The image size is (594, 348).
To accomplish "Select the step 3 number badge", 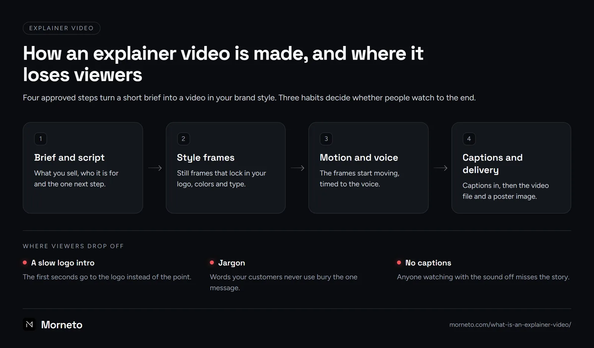I will (326, 139).
